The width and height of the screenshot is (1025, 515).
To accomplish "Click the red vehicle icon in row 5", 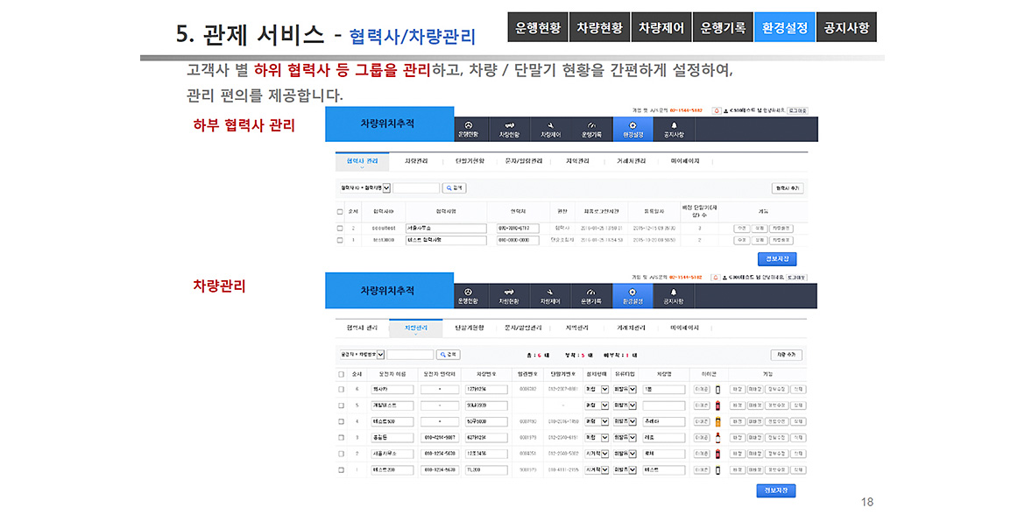I will pos(718,406).
